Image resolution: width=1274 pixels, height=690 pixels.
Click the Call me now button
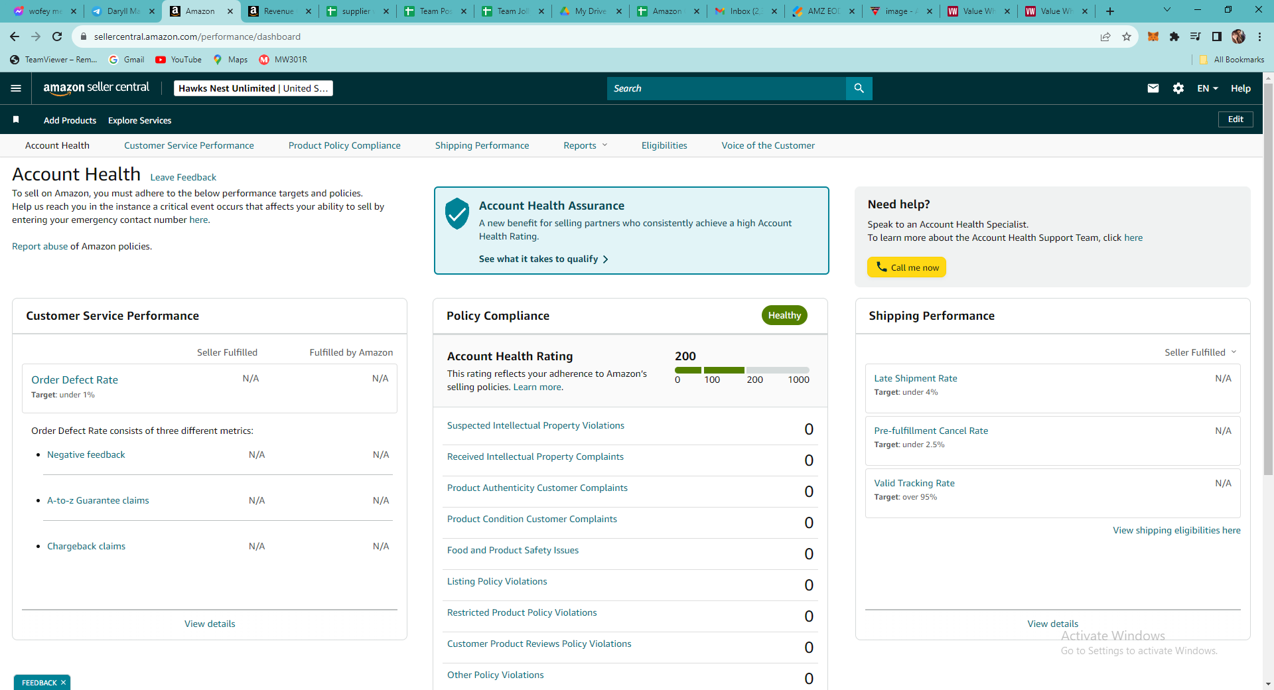[x=907, y=267]
